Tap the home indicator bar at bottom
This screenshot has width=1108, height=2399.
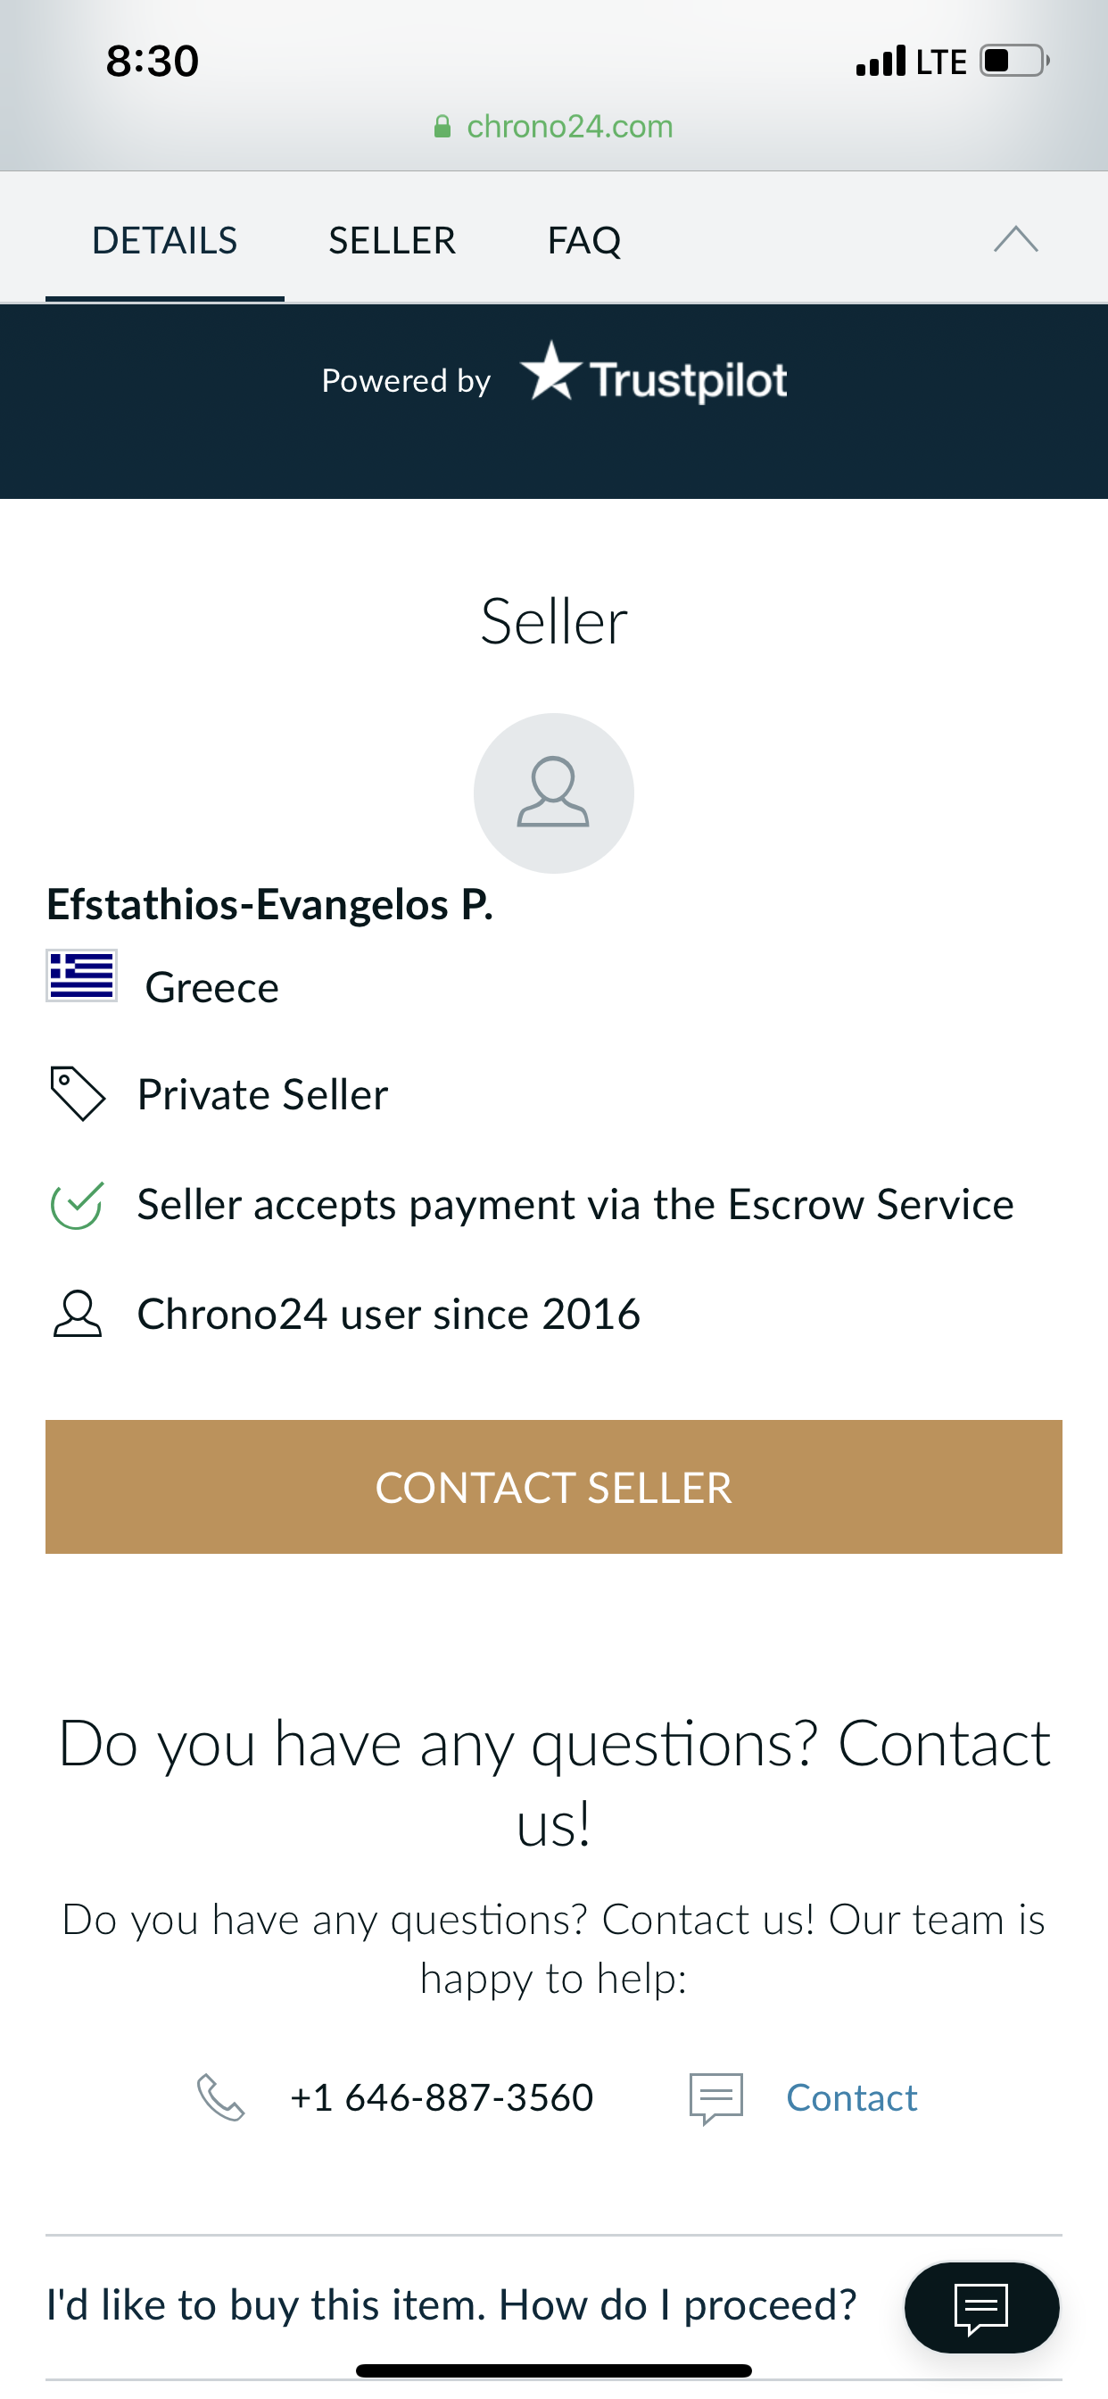coord(554,2371)
